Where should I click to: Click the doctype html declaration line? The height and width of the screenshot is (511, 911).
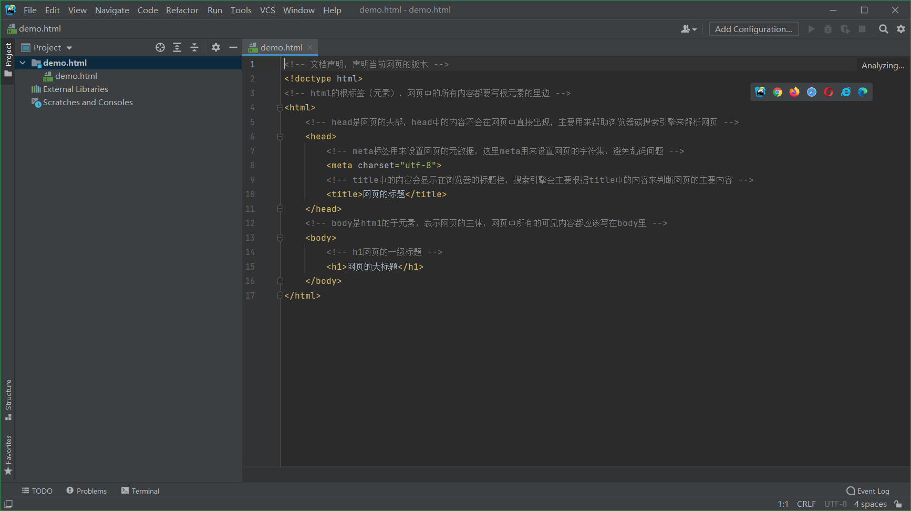[x=323, y=78]
